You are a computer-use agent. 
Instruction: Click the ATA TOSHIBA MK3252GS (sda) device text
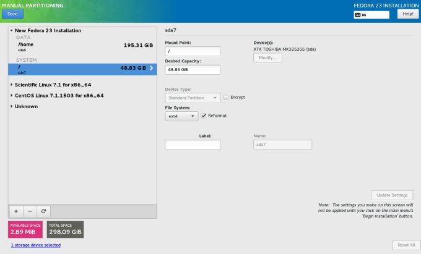point(285,49)
